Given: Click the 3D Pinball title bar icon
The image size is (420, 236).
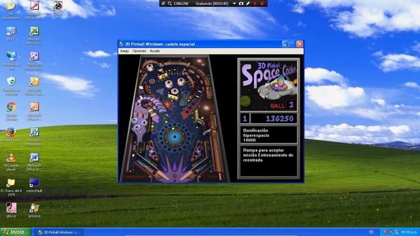Looking at the screenshot, I should [121, 44].
